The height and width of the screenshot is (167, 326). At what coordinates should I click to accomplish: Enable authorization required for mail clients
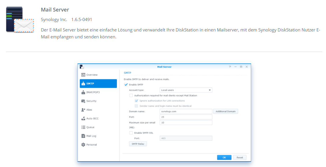[x=131, y=95]
